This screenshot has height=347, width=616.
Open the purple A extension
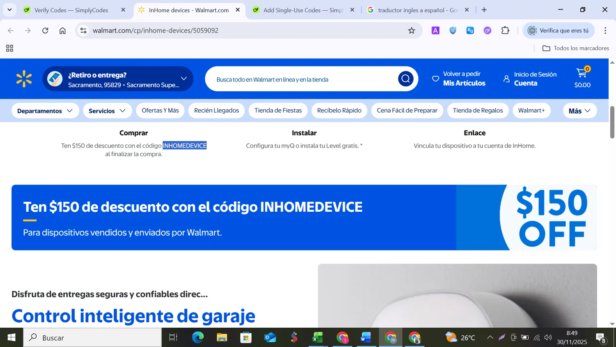click(x=435, y=30)
